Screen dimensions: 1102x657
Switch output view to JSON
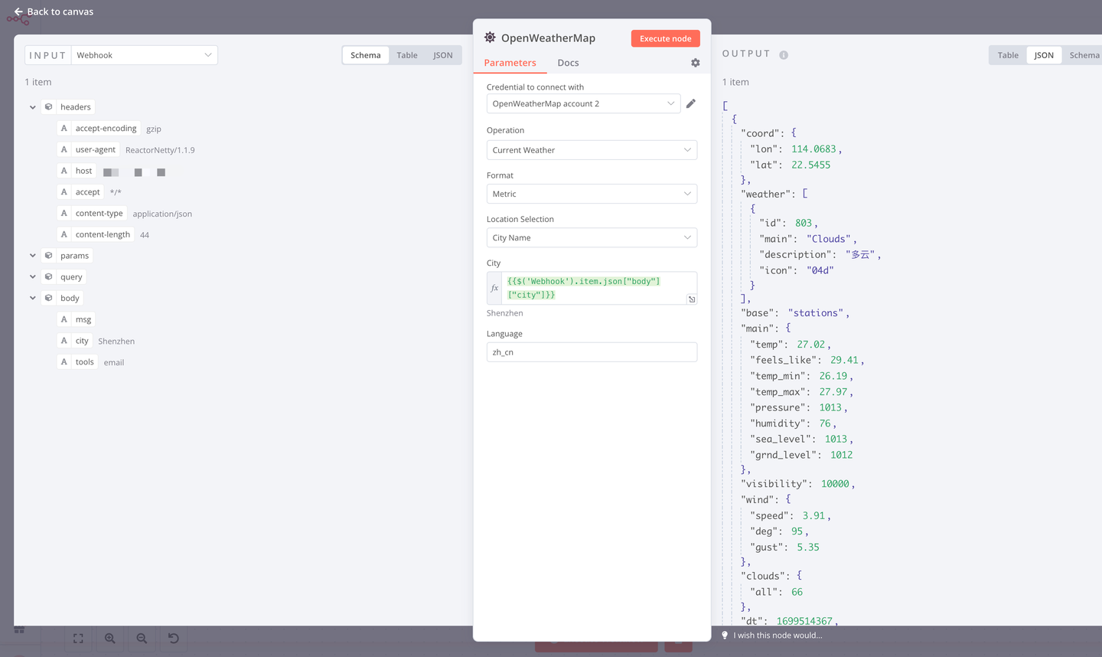click(1044, 55)
